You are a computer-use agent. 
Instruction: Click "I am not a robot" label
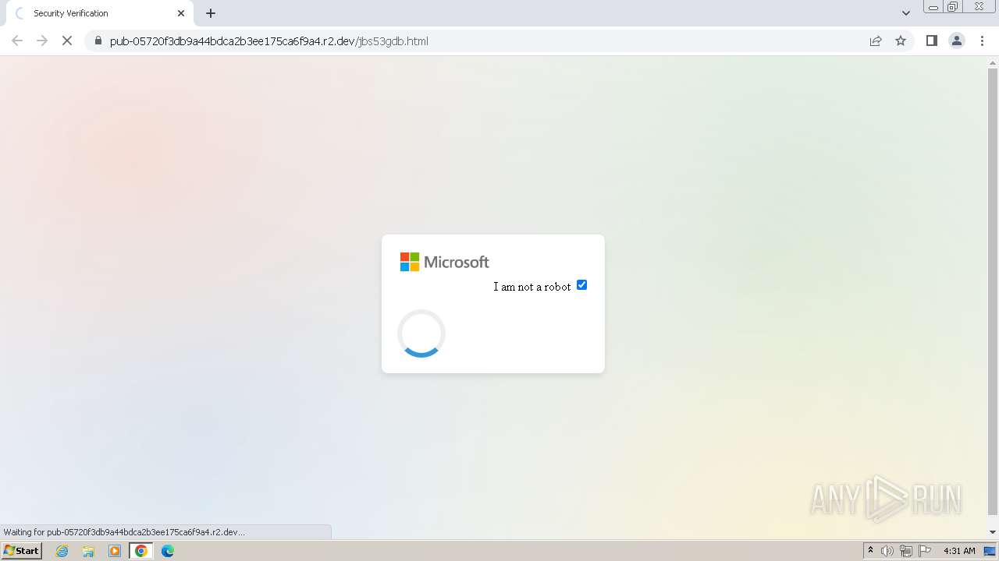532,287
